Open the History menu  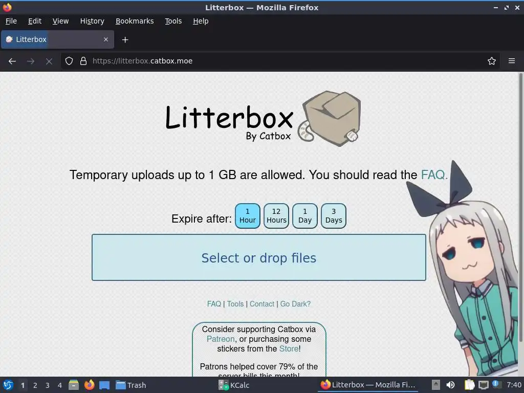click(92, 21)
